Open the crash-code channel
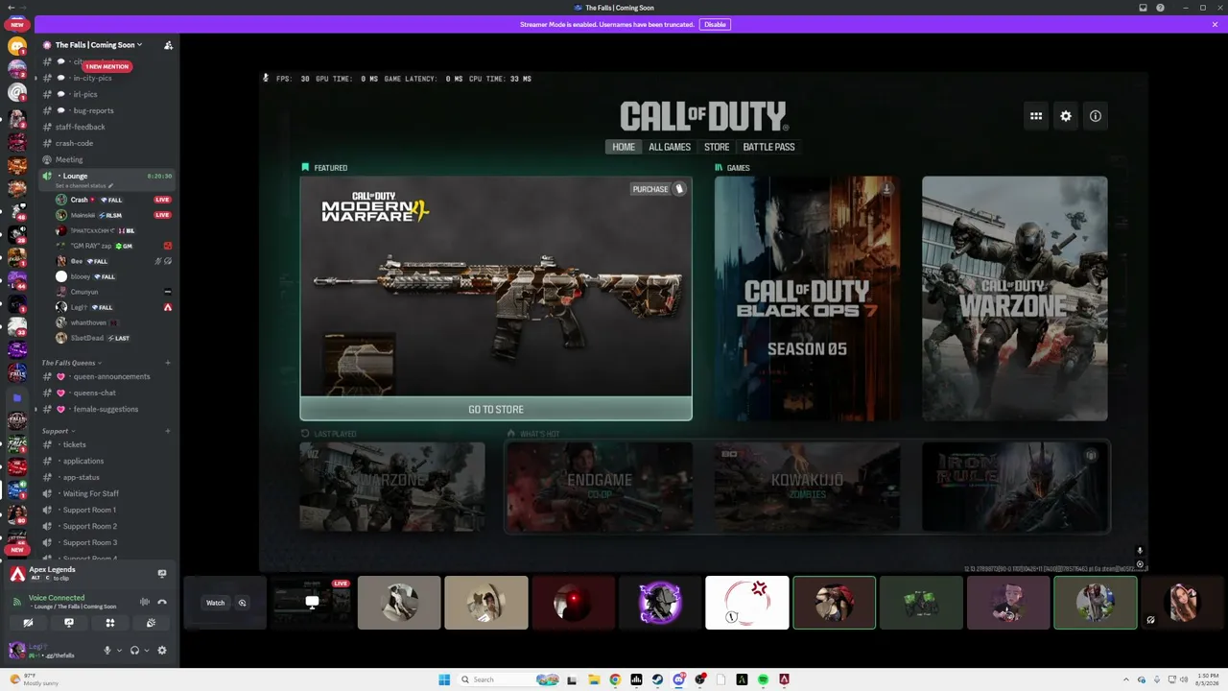The width and height of the screenshot is (1228, 691). click(x=75, y=143)
